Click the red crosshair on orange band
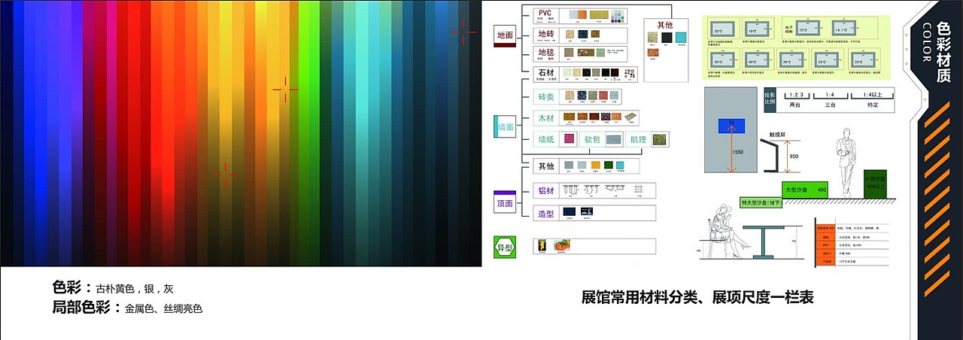Screen dimensions: 963x340 point(285,90)
